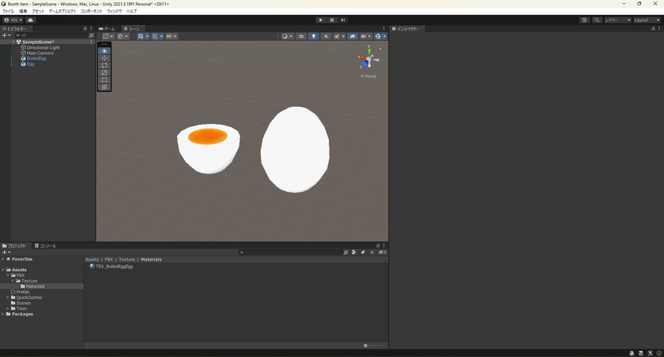The height and width of the screenshot is (357, 664).
Task: Open Unity cloud services button
Action: click(30, 20)
